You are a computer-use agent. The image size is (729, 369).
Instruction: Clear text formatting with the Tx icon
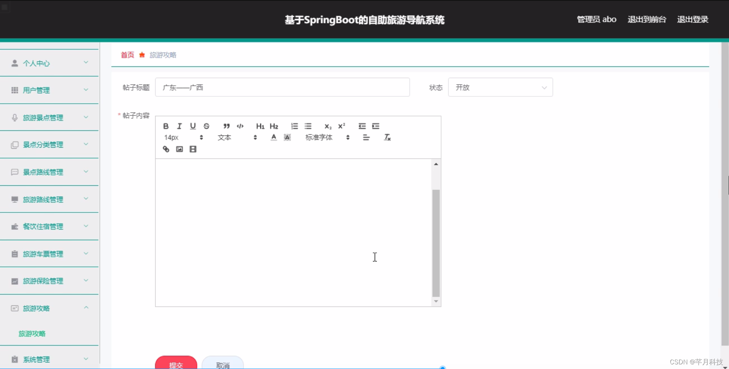387,137
